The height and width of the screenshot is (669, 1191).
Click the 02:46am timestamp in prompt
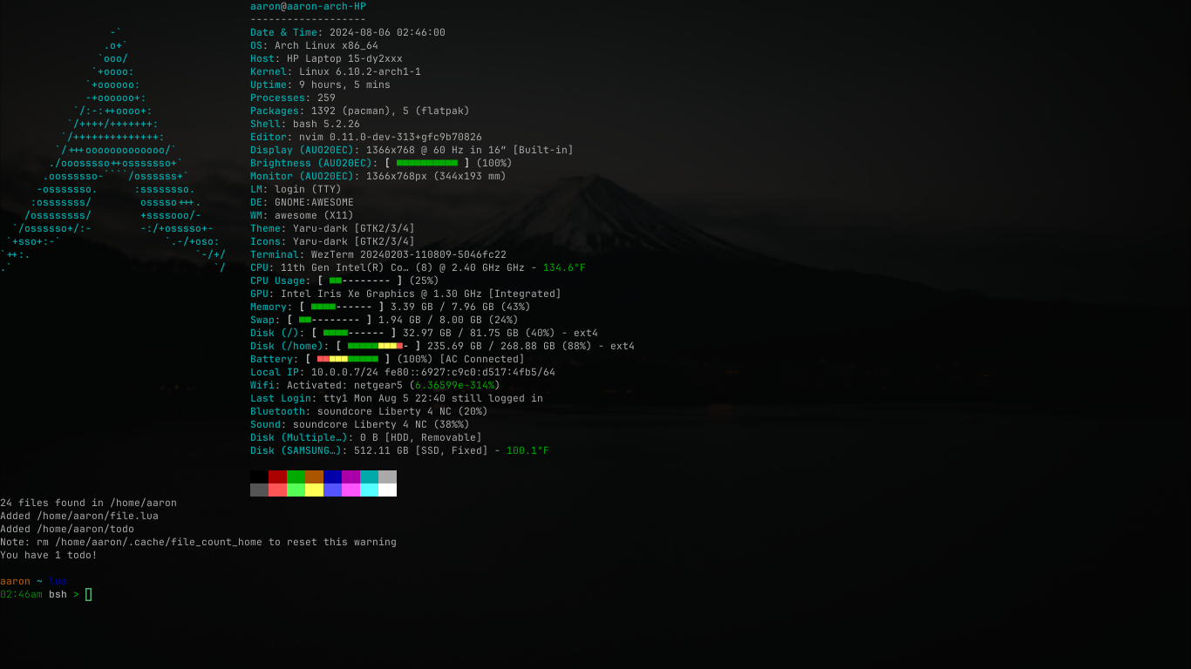[x=21, y=594]
